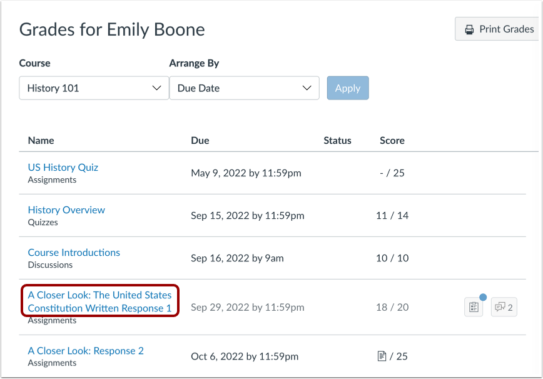
Task: View comments icon showing 2 comments
Action: pos(504,307)
